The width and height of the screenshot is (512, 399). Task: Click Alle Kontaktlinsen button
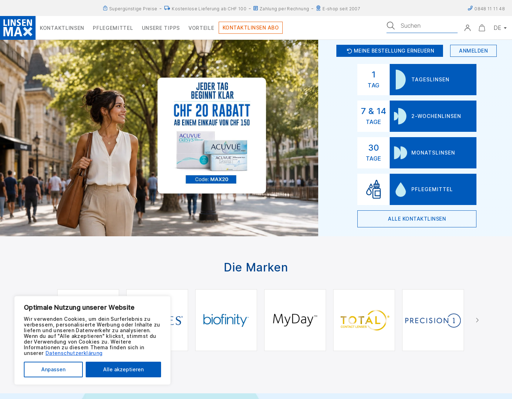417,219
